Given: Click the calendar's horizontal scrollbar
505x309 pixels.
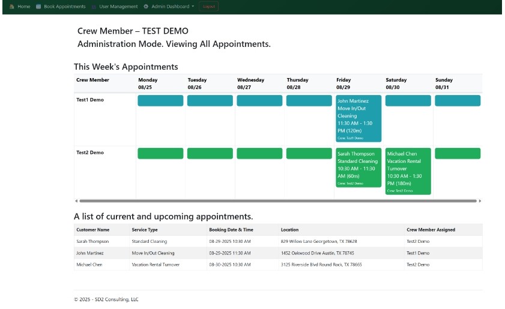Looking at the screenshot, I should click(277, 201).
